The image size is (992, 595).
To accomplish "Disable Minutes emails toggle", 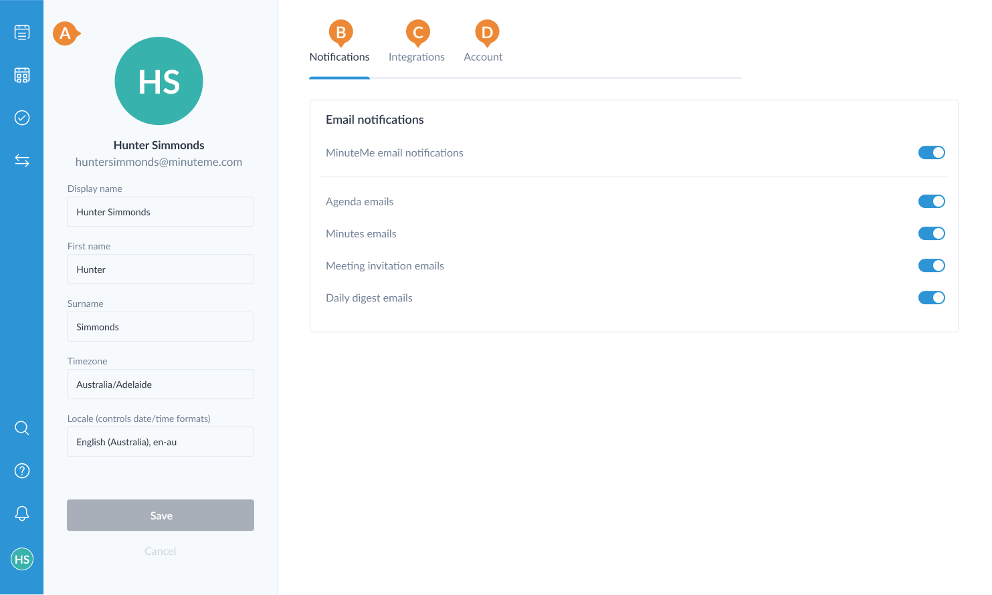I will pos(931,233).
